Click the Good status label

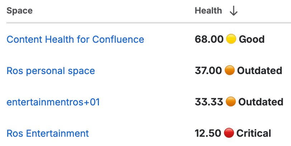(x=252, y=39)
